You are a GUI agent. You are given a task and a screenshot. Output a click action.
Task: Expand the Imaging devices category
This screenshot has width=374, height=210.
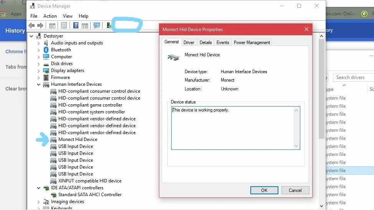[x=39, y=202]
